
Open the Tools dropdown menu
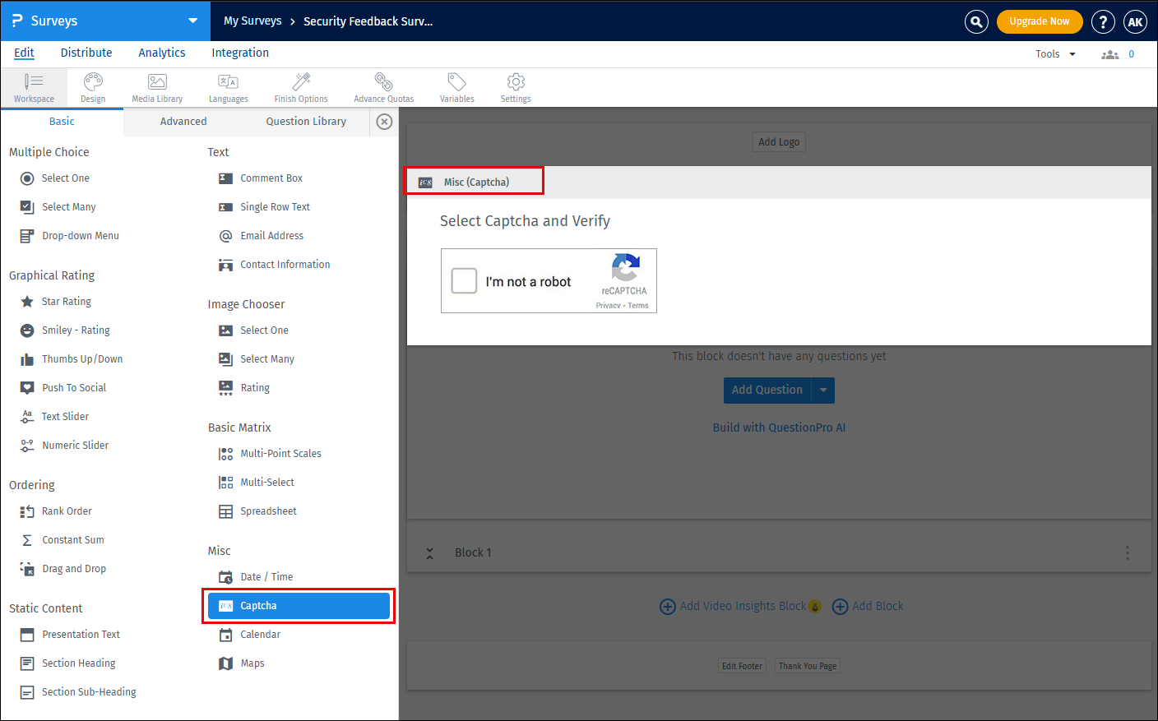point(1055,54)
